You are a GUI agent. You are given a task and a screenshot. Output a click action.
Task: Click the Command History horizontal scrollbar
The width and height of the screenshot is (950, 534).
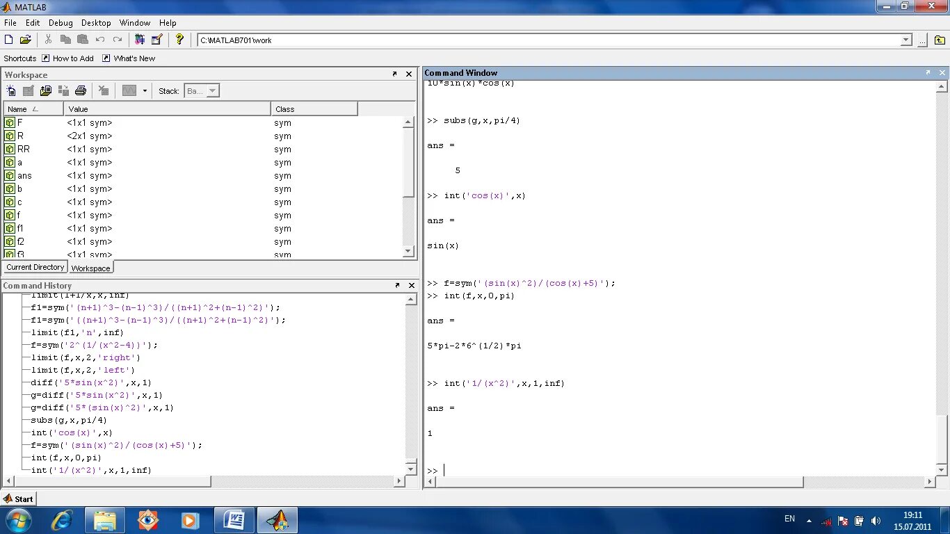[112, 481]
